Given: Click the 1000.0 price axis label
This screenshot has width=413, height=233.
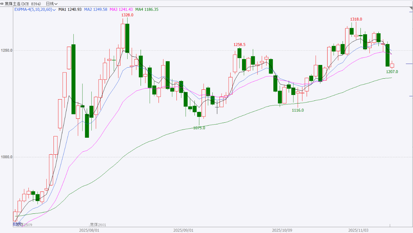Looking at the screenshot, I should point(7,157).
